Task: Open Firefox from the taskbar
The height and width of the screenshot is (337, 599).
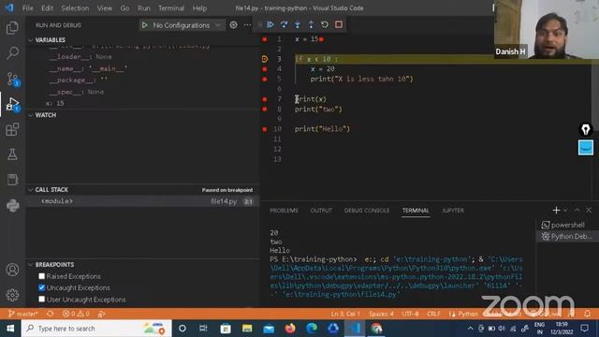Action: 290,329
